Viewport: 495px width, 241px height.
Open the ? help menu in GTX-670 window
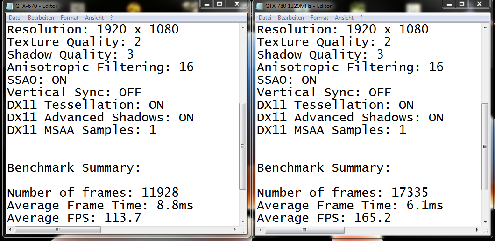pyautogui.click(x=112, y=18)
